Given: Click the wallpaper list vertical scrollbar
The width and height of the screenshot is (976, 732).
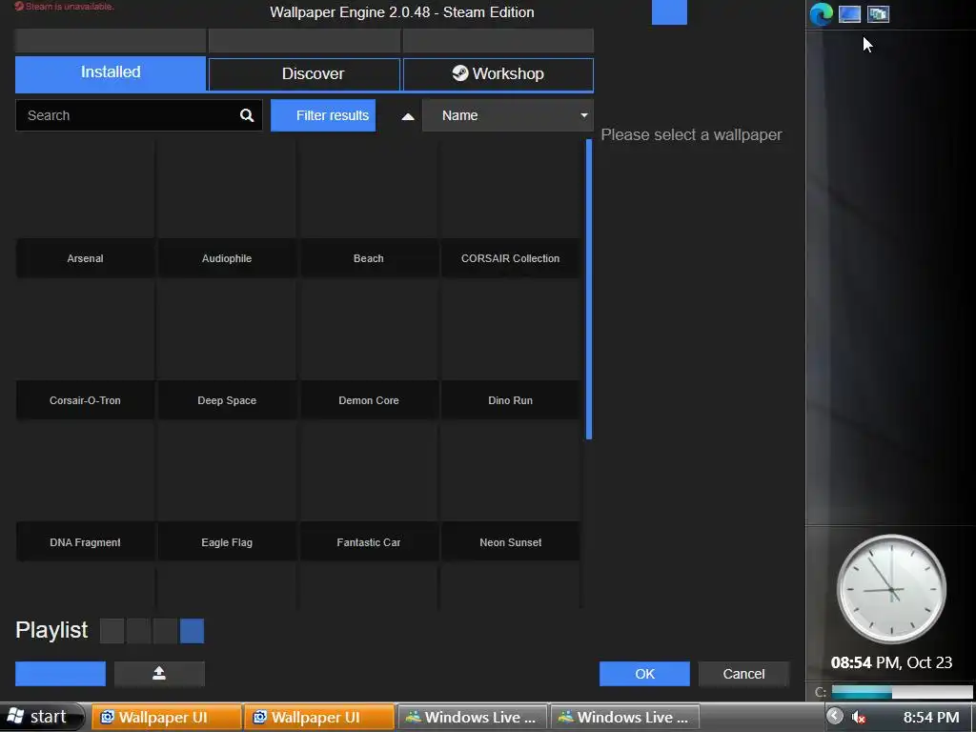Looking at the screenshot, I should click(x=589, y=290).
